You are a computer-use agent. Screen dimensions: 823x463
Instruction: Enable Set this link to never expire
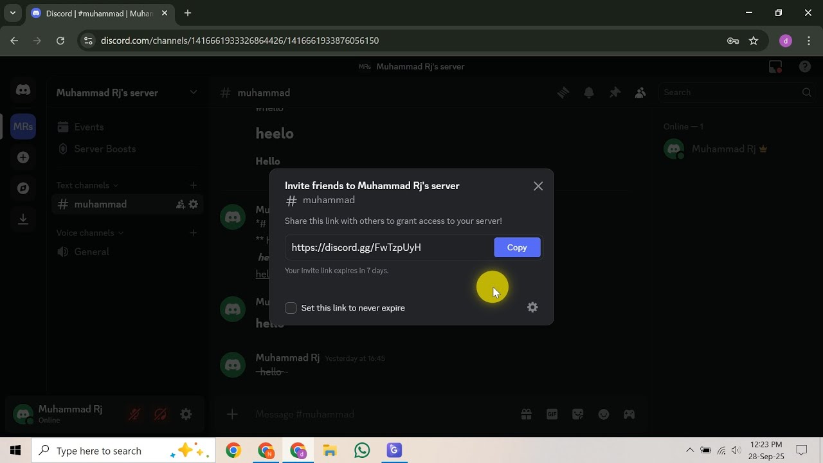(291, 308)
